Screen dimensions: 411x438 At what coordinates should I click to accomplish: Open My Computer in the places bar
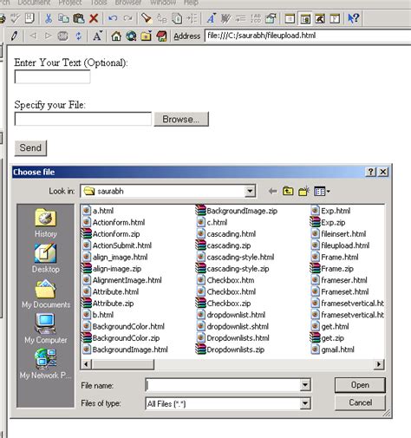pos(46,329)
